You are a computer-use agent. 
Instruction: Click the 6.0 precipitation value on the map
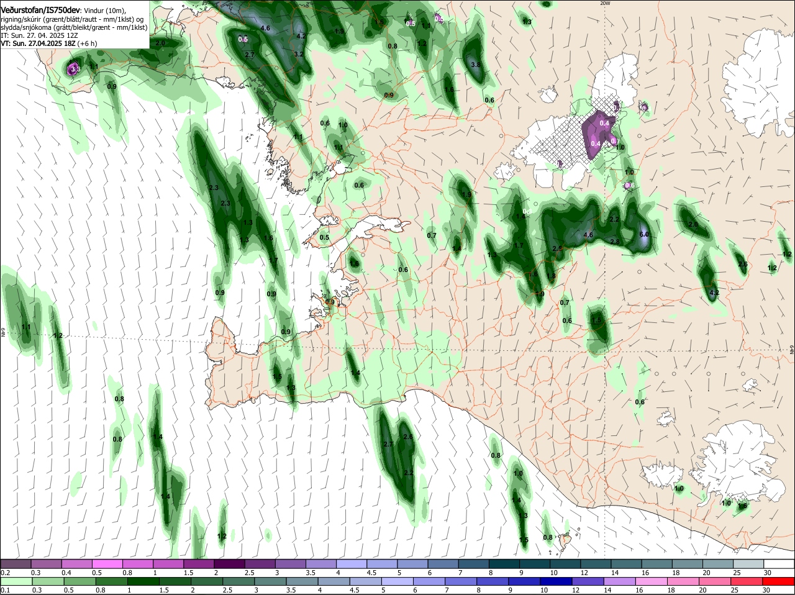(644, 234)
